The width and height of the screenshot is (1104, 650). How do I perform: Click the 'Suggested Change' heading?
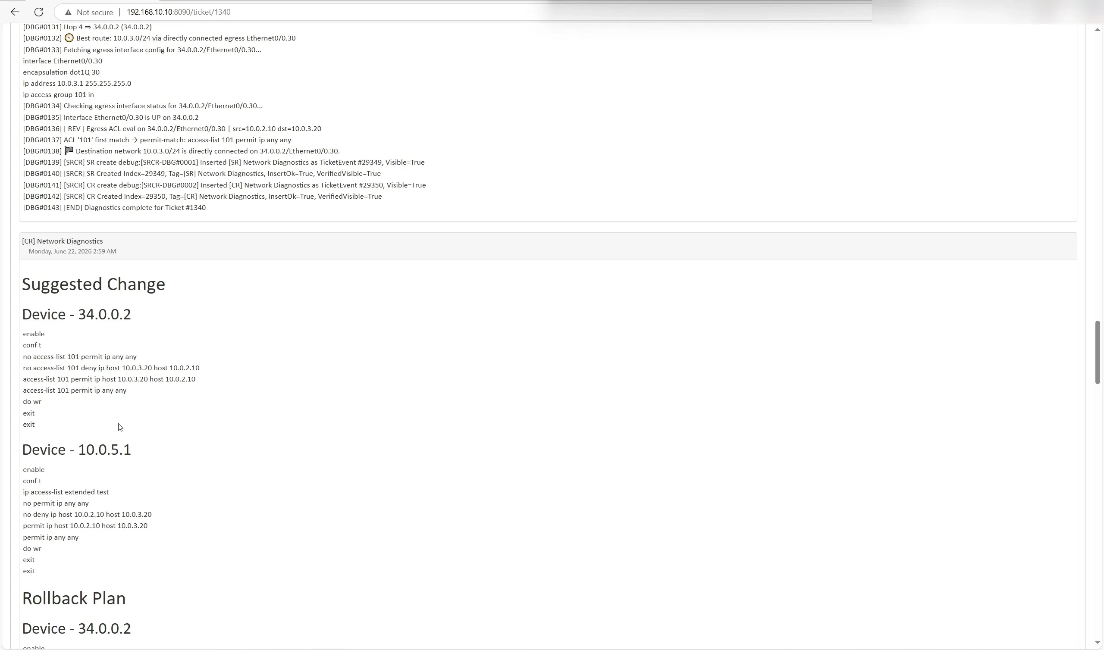click(93, 284)
